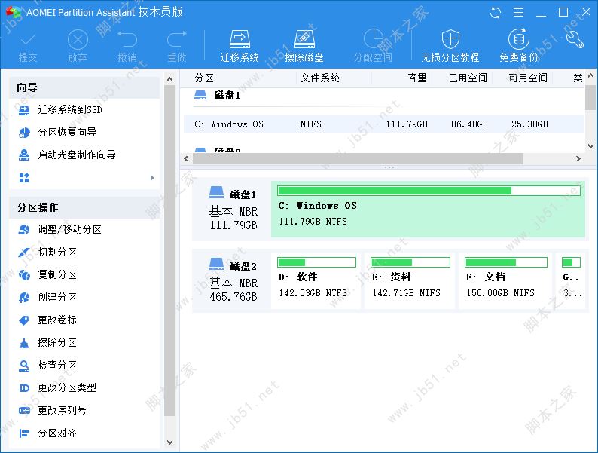Click the partition list scroll-down arrow
598x453 pixels.
pyautogui.click(x=590, y=145)
